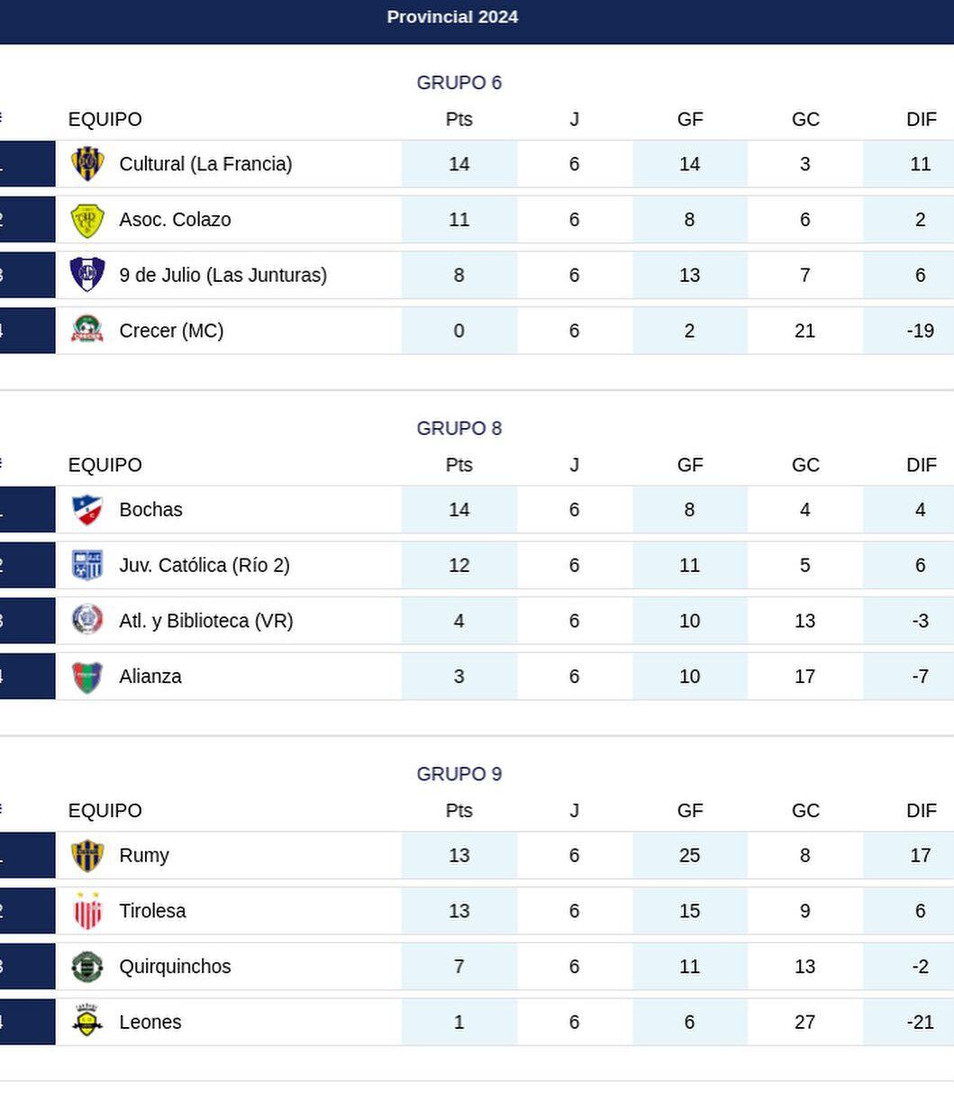The height and width of the screenshot is (1110, 954).
Task: Click the Cultural (La Francia) team crest
Action: click(87, 164)
